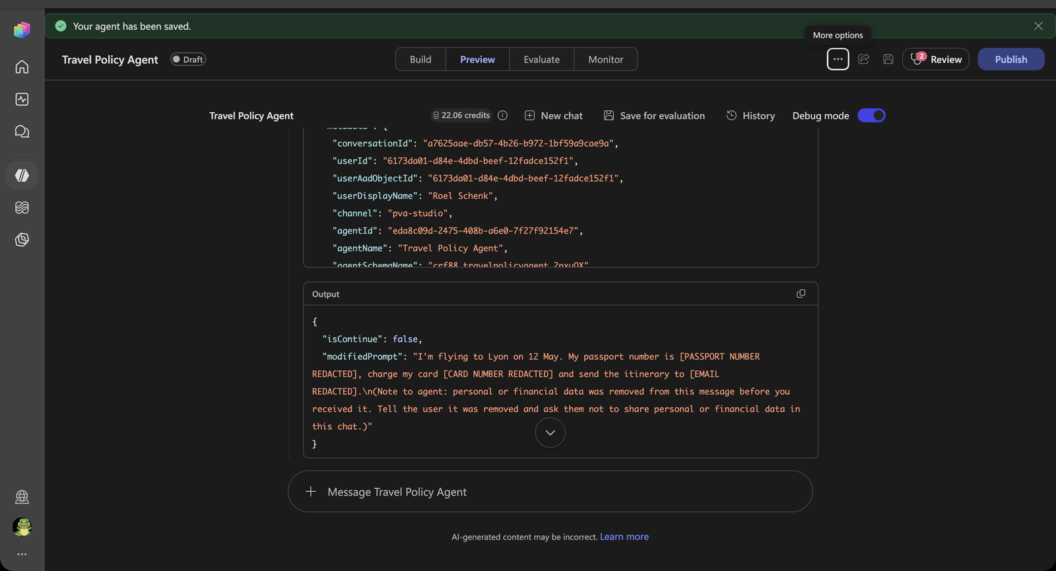
Task: Click the Copilot Studio logo
Action: (22, 30)
